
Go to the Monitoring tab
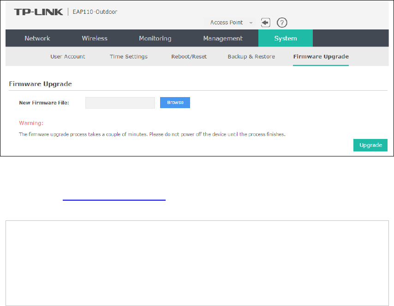(155, 38)
